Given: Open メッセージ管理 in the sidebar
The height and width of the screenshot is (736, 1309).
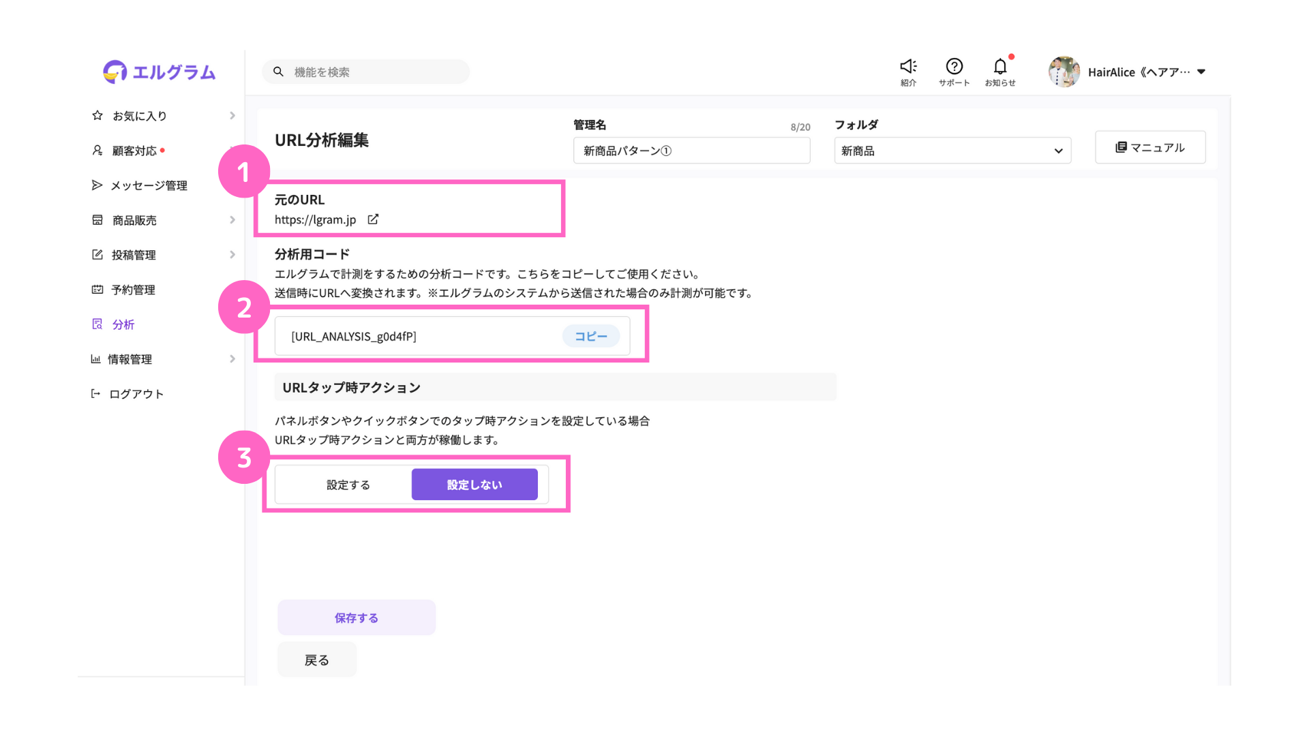Looking at the screenshot, I should point(148,185).
